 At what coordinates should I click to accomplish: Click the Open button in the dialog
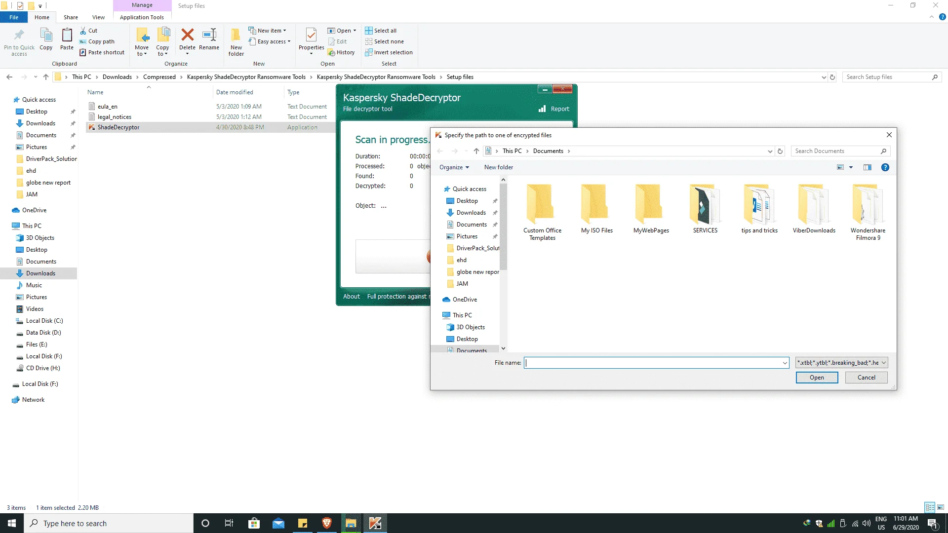coord(817,378)
